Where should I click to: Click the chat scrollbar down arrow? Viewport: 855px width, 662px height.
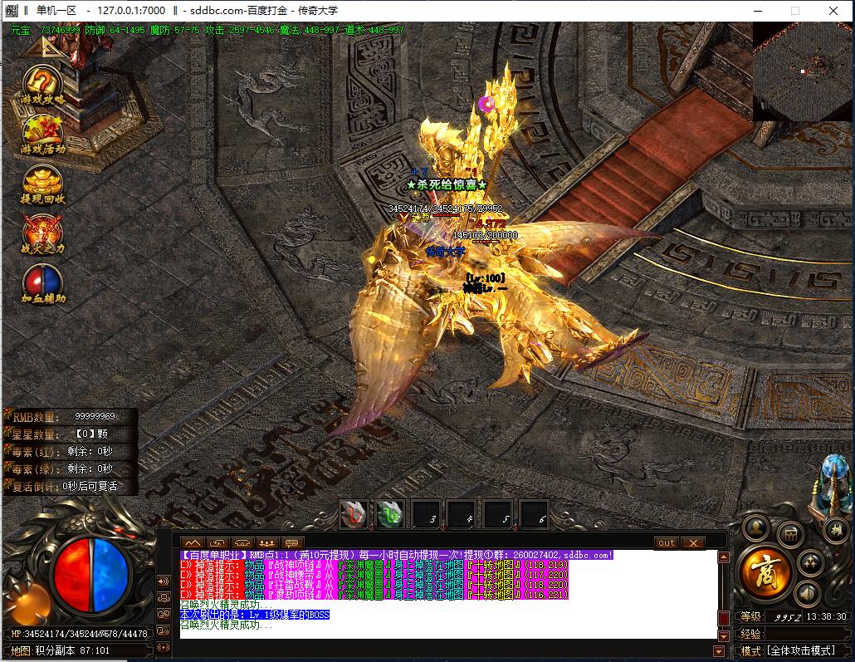[724, 635]
